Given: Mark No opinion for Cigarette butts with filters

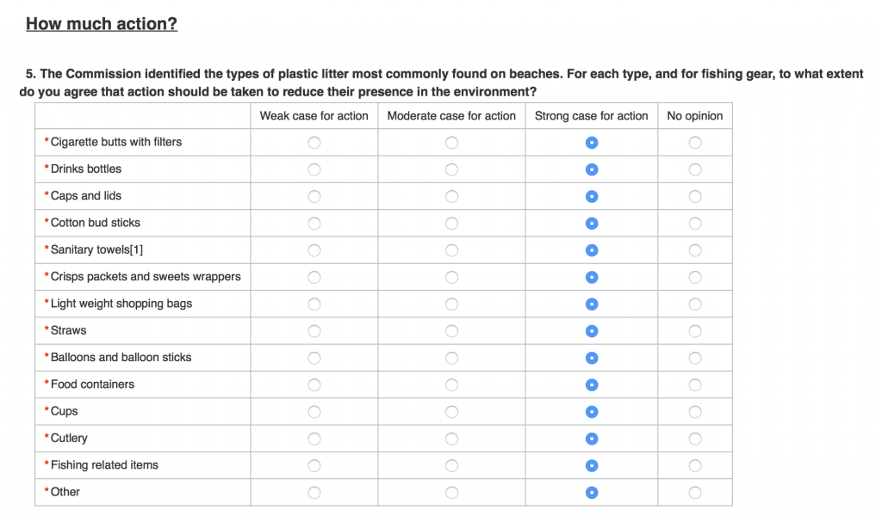Looking at the screenshot, I should pos(695,143).
